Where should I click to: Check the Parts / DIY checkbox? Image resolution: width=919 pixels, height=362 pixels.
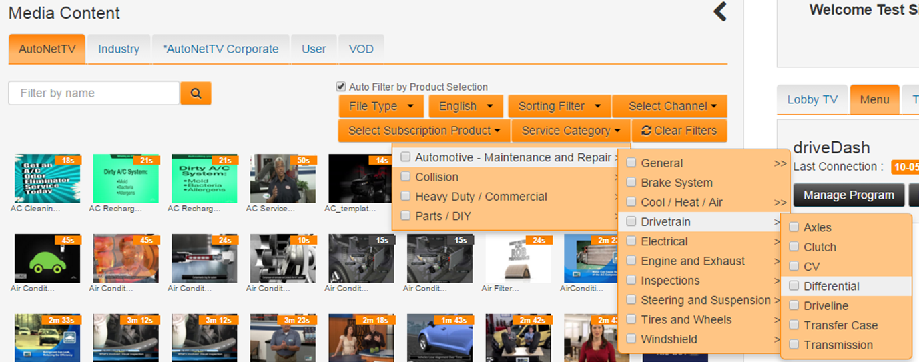[405, 215]
